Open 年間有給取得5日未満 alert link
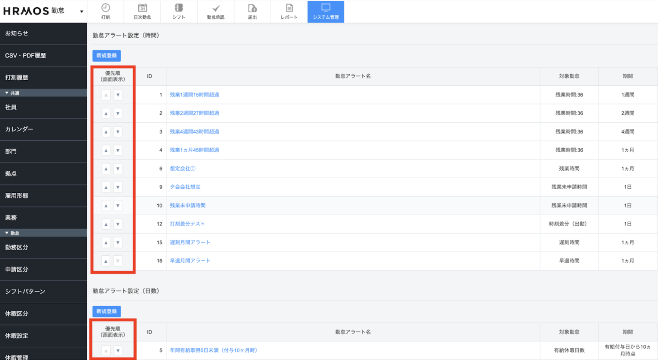The width and height of the screenshot is (659, 362). (213, 350)
